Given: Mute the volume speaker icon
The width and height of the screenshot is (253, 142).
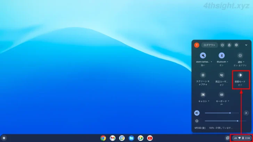Looking at the screenshot, I should 197,113.
